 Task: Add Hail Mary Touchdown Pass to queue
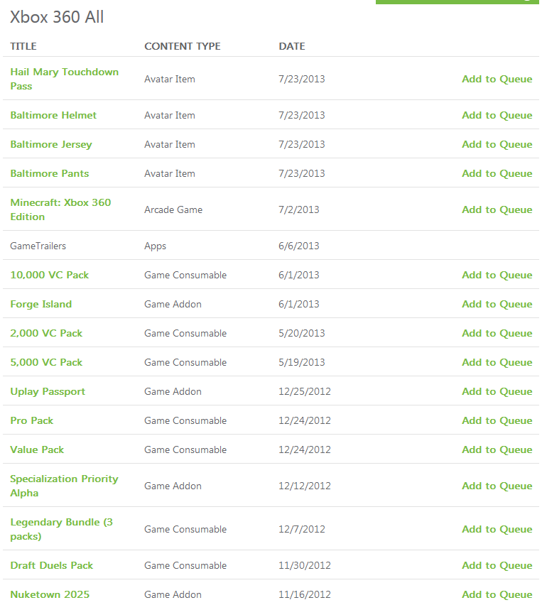pyautogui.click(x=497, y=79)
